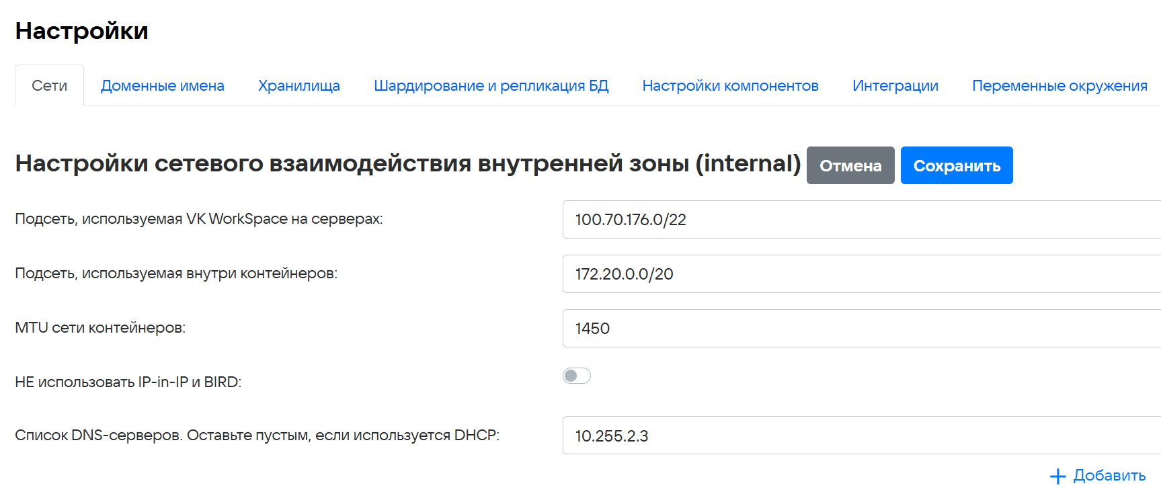
Task: Click the plus icon beside Добавить
Action: pos(1057,476)
